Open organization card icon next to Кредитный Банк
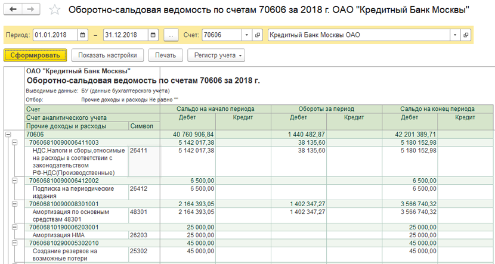The height and width of the screenshot is (264, 495). click(466, 35)
